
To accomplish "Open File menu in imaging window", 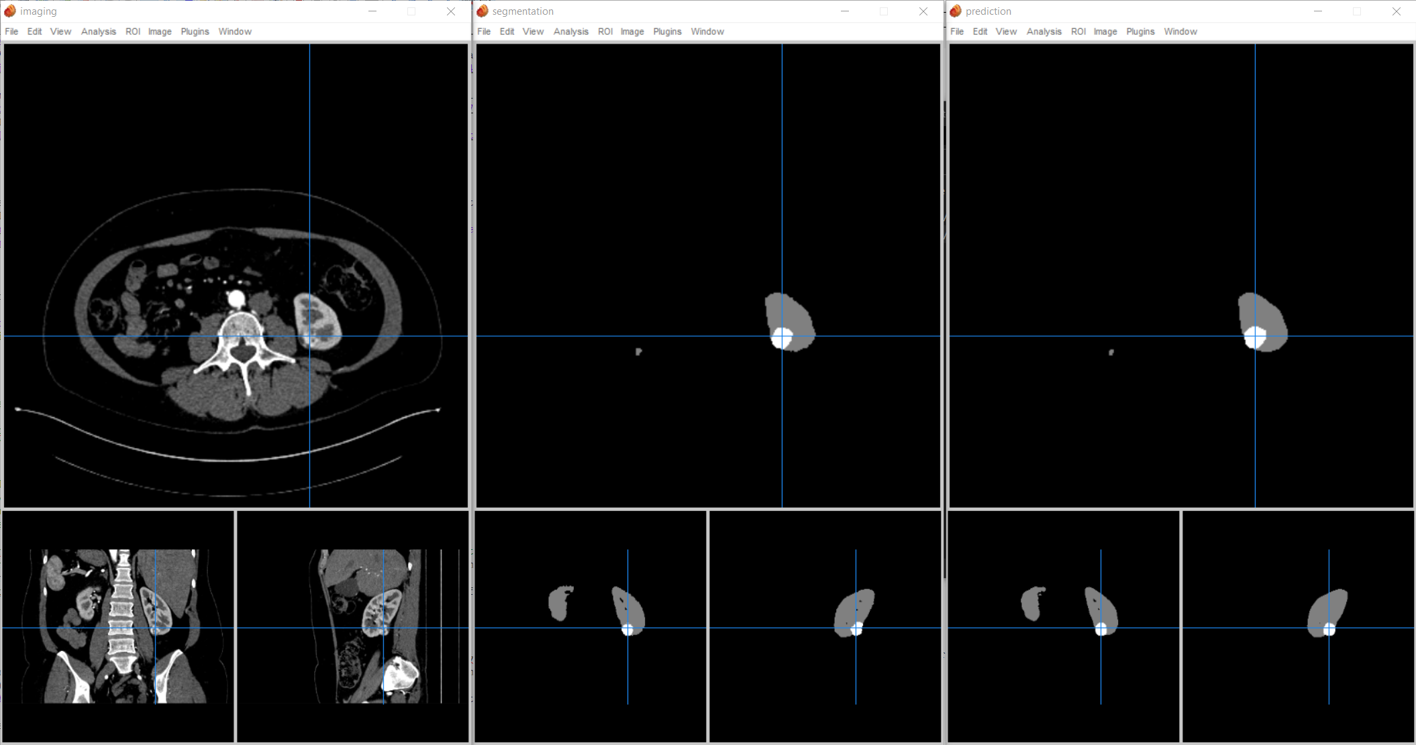I will [11, 32].
